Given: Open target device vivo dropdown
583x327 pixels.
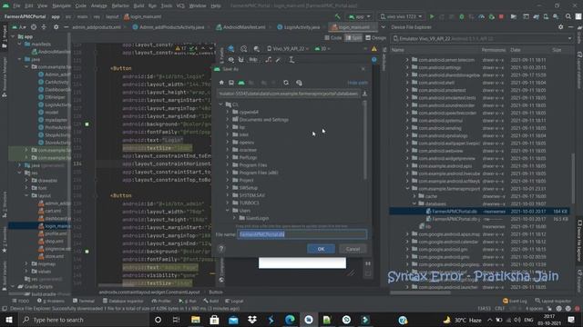Looking at the screenshot, I should [402, 16].
